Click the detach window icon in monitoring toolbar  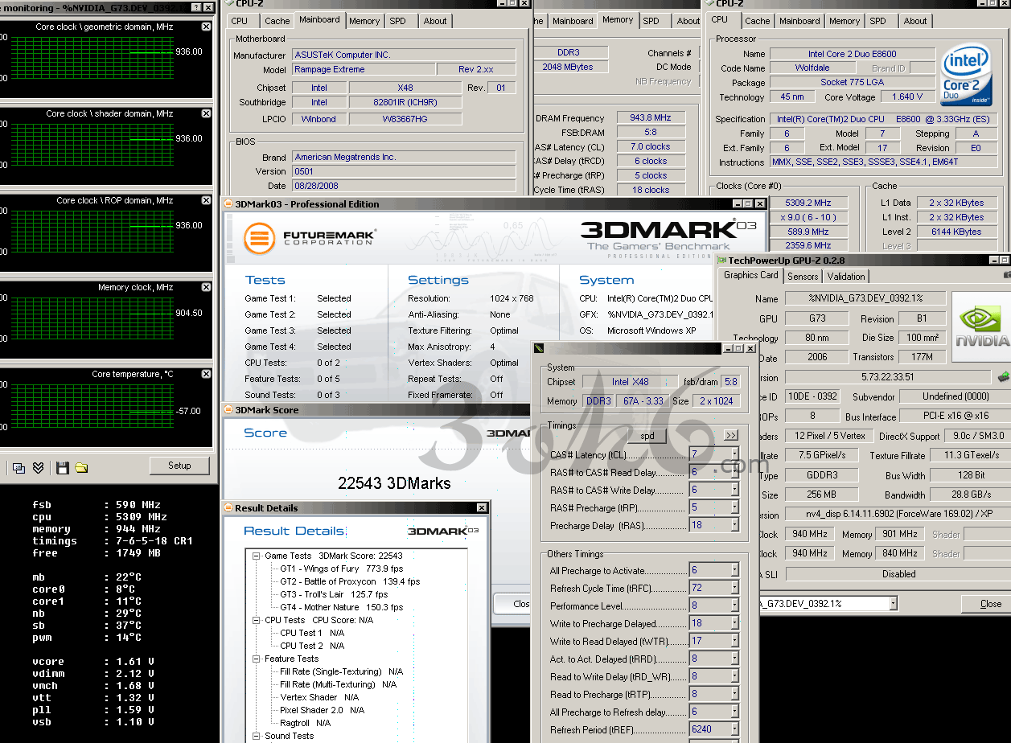pos(18,467)
